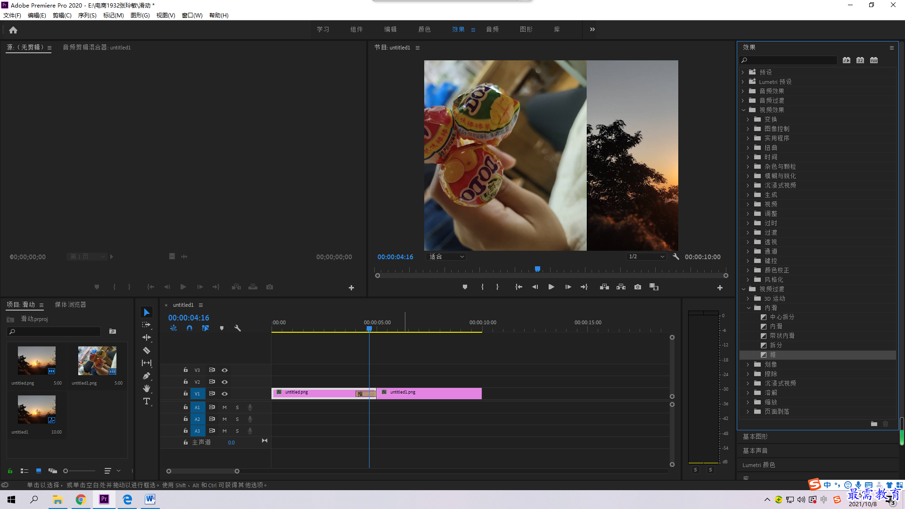This screenshot has width=905, height=509.
Task: Switch to 音频 workspace tab
Action: click(x=492, y=29)
